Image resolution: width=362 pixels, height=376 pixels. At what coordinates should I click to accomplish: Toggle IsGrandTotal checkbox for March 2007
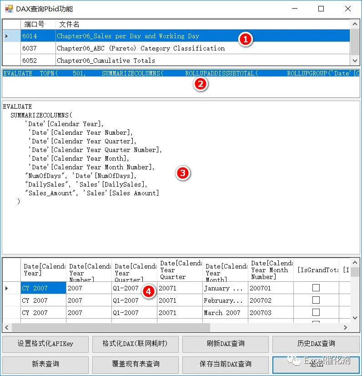(x=316, y=312)
